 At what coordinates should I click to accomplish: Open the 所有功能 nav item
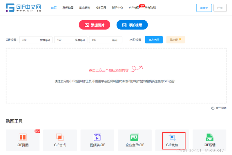(x=150, y=8)
